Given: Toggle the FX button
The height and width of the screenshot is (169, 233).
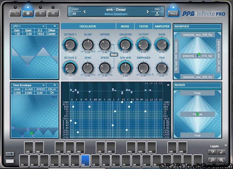Looking at the screenshot, I should [x=10, y=154].
